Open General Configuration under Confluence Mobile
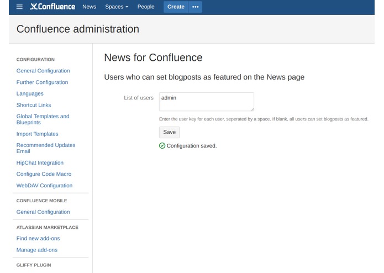The width and height of the screenshot is (384, 273). pyautogui.click(x=43, y=212)
